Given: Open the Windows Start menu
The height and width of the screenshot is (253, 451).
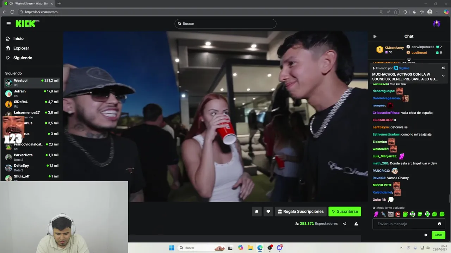Looking at the screenshot, I should click(x=172, y=248).
